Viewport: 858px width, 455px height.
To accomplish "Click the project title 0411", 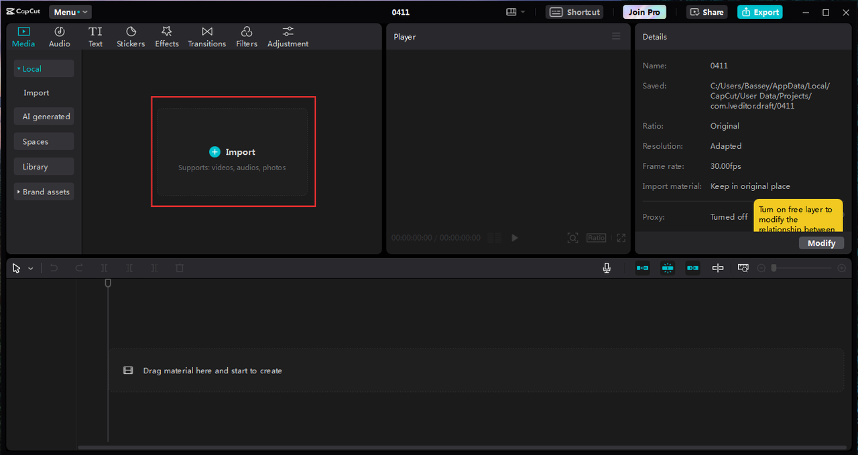I will pos(401,12).
